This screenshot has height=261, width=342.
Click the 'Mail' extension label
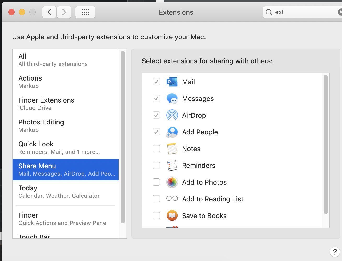(x=188, y=82)
